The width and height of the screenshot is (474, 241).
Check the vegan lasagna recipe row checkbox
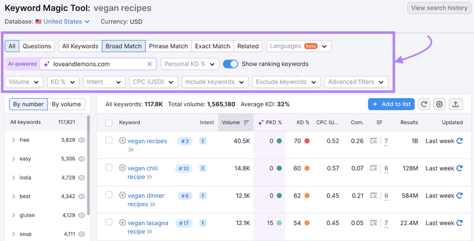coord(109,222)
